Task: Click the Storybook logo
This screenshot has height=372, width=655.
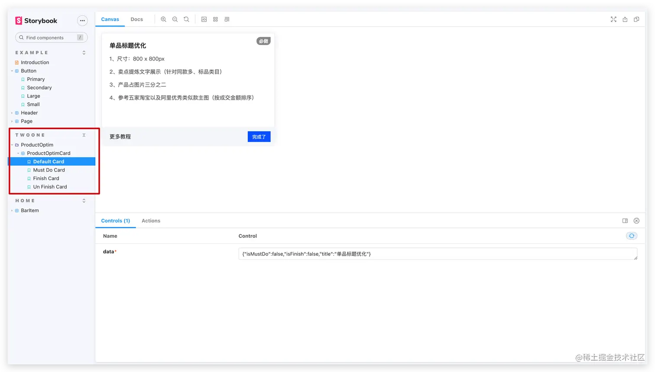Action: coord(36,21)
